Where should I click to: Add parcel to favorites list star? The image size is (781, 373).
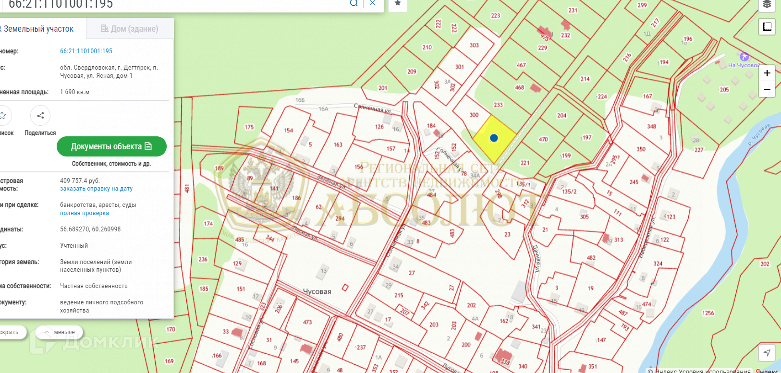pos(3,116)
